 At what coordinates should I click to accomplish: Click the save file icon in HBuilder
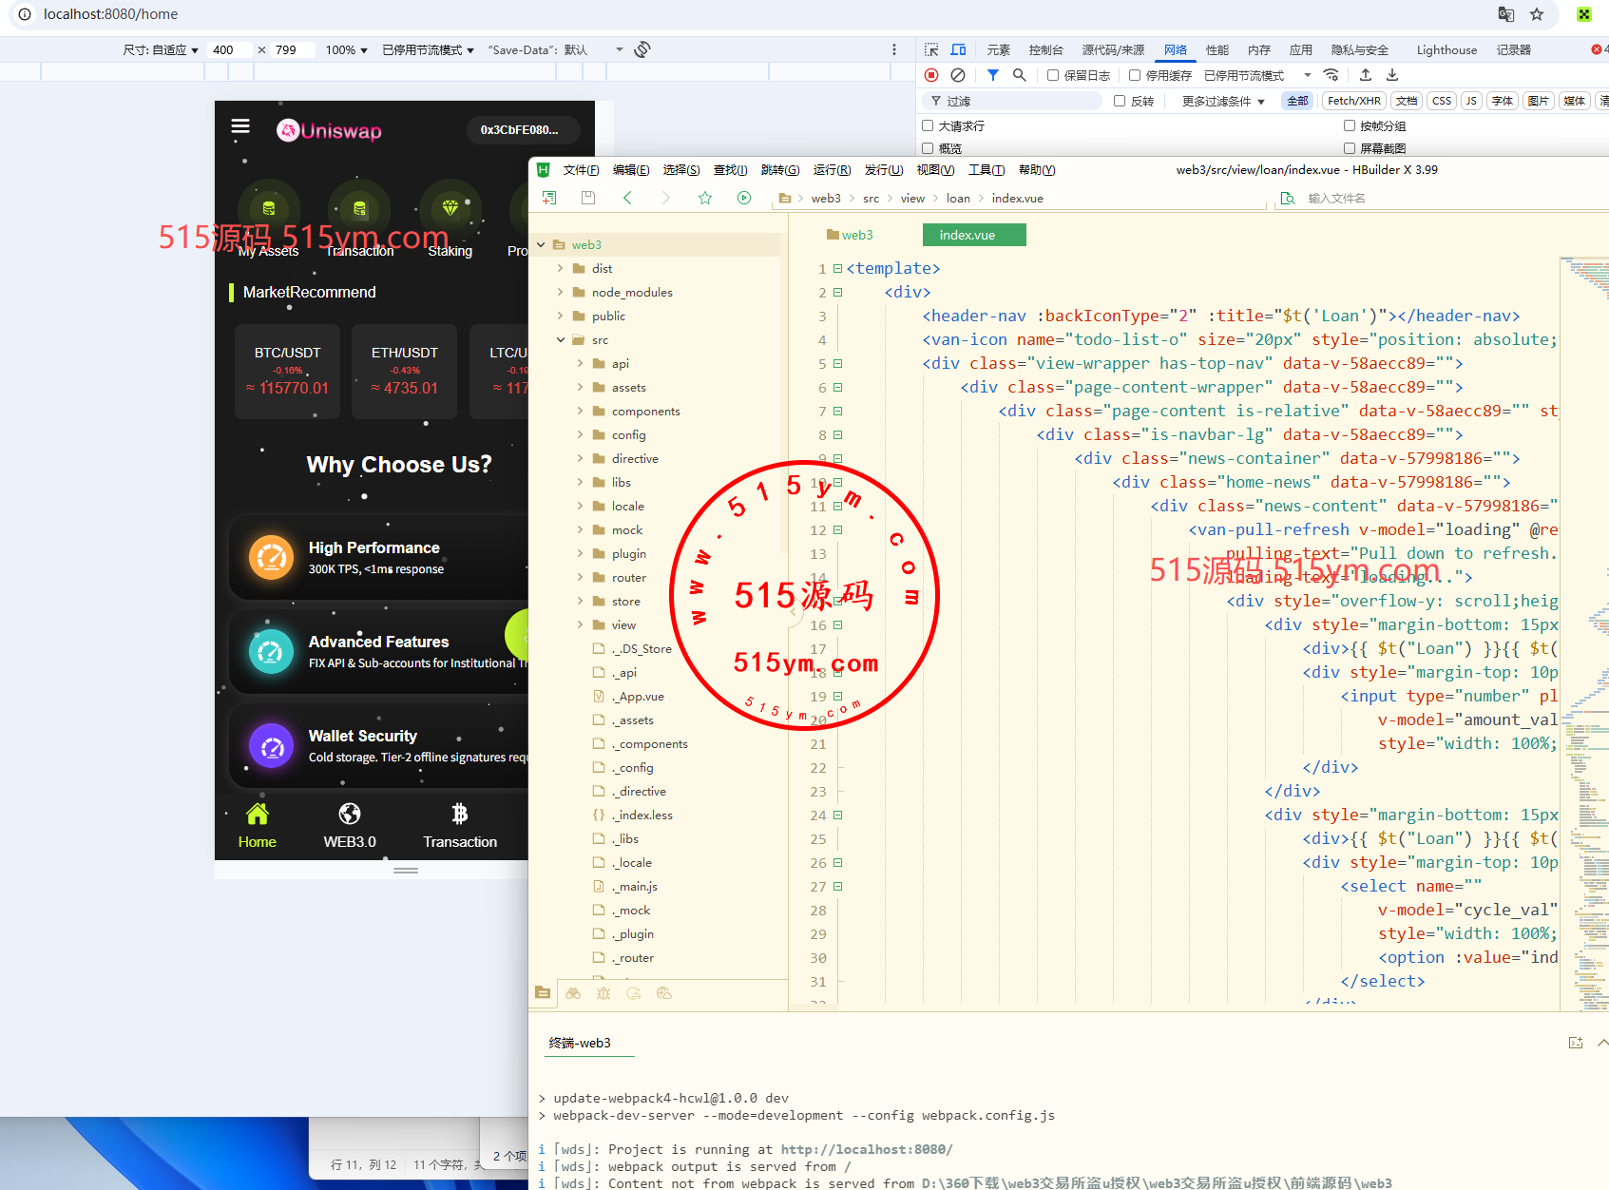(x=588, y=198)
